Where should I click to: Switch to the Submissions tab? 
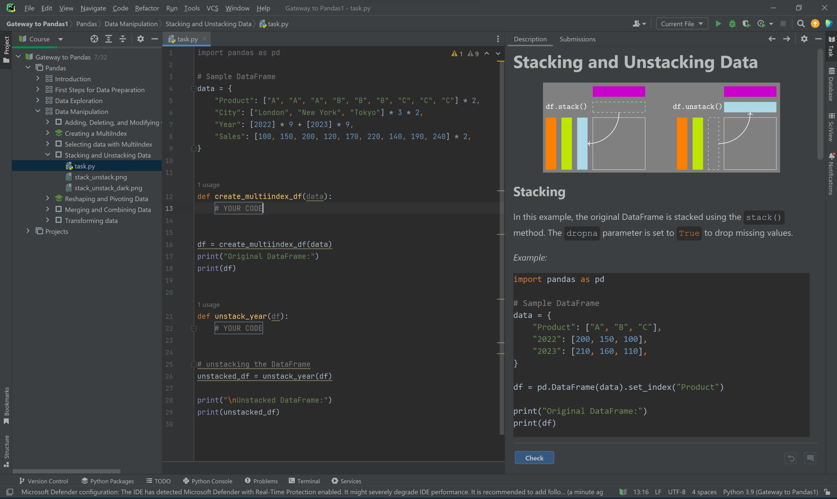tap(577, 39)
